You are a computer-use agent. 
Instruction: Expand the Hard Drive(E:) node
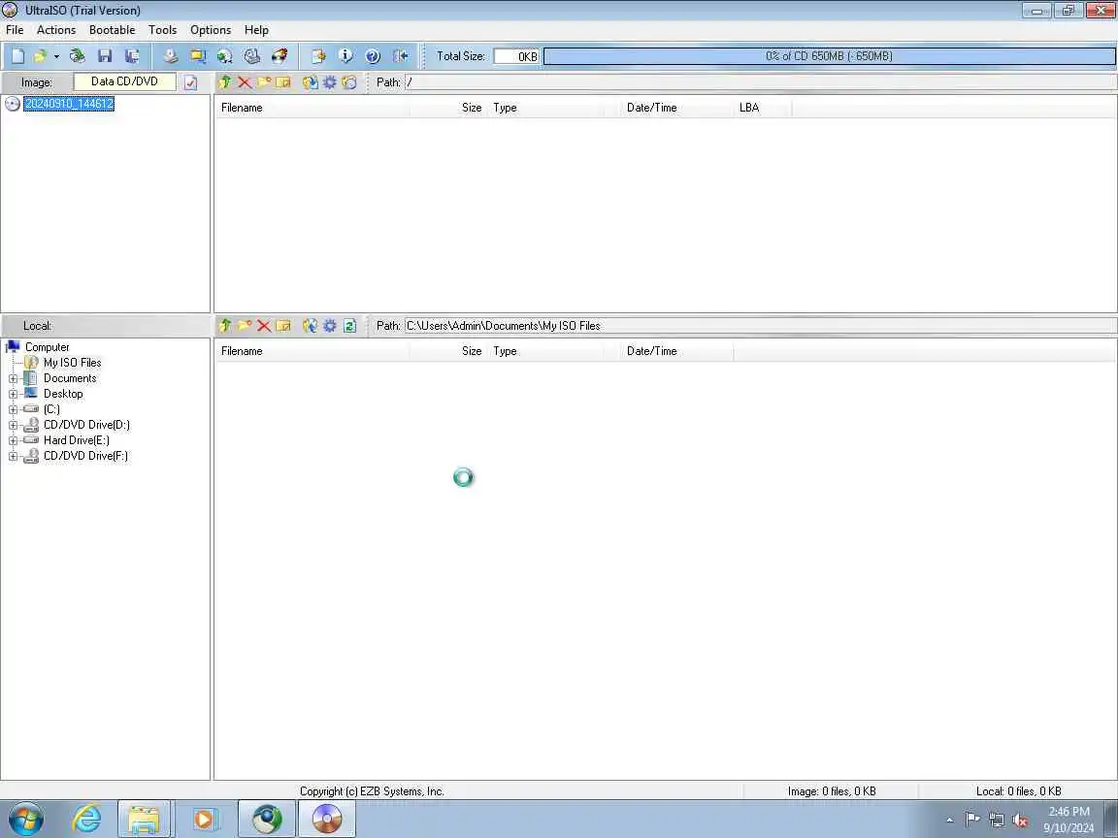13,440
